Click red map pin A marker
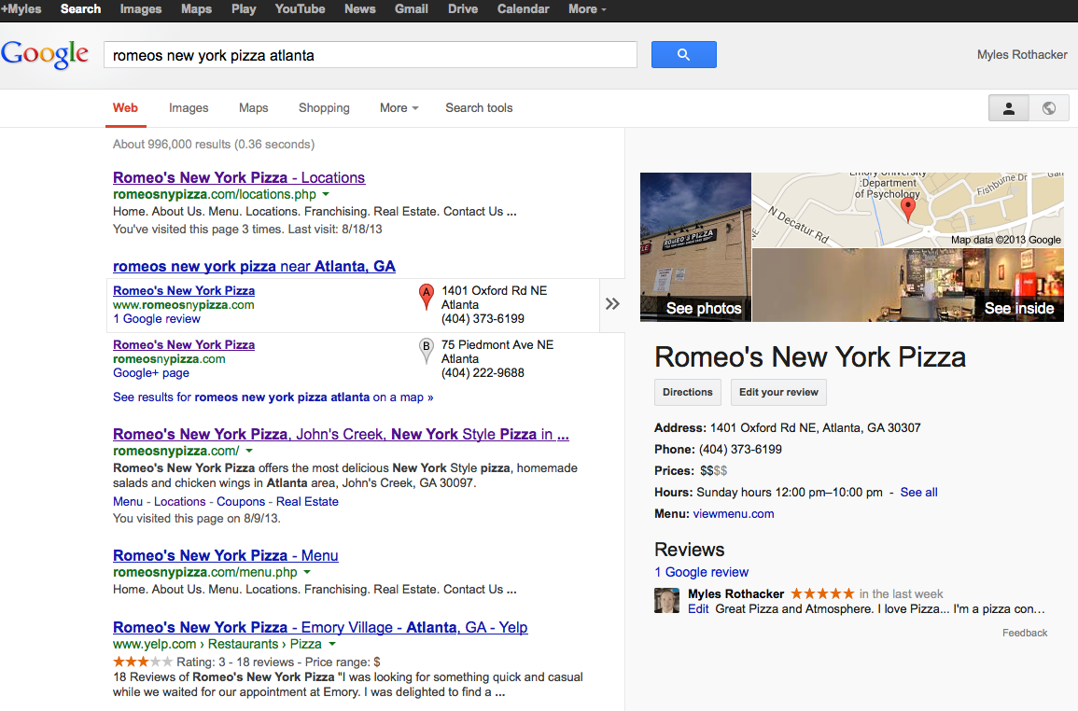This screenshot has width=1078, height=711. coord(427,297)
